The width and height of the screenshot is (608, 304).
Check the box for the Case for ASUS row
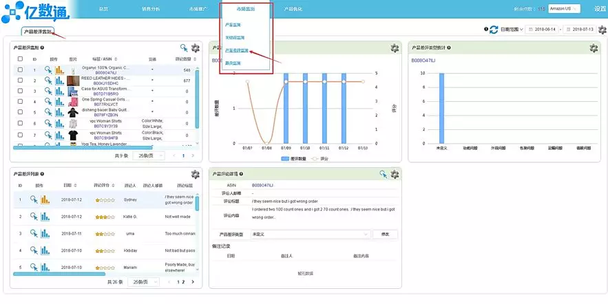point(20,91)
